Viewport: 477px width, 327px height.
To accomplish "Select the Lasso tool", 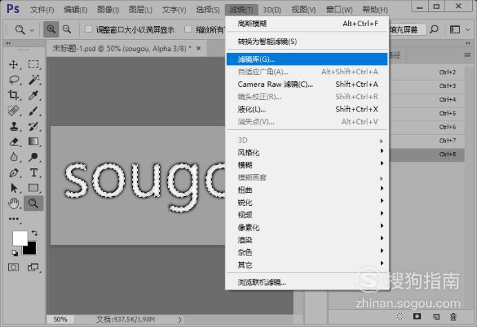I will tap(13, 80).
